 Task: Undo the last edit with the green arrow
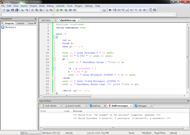22,10
